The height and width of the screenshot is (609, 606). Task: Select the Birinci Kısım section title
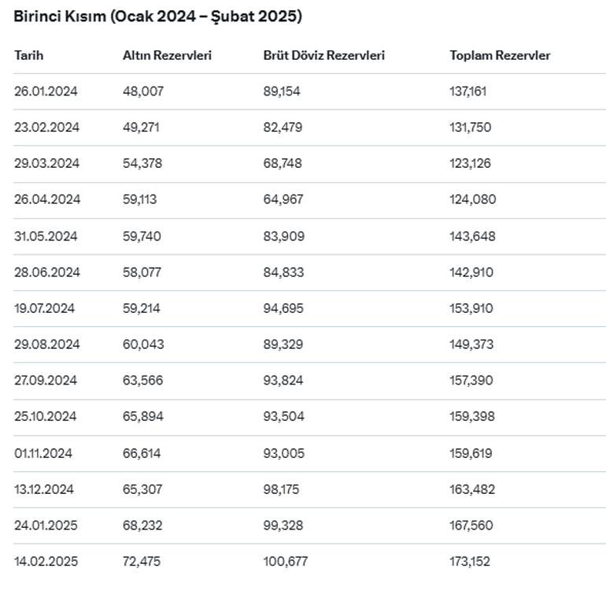pos(157,16)
